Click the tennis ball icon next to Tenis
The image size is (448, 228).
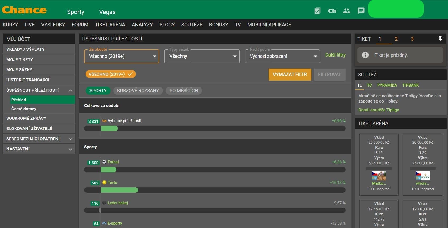(x=105, y=182)
